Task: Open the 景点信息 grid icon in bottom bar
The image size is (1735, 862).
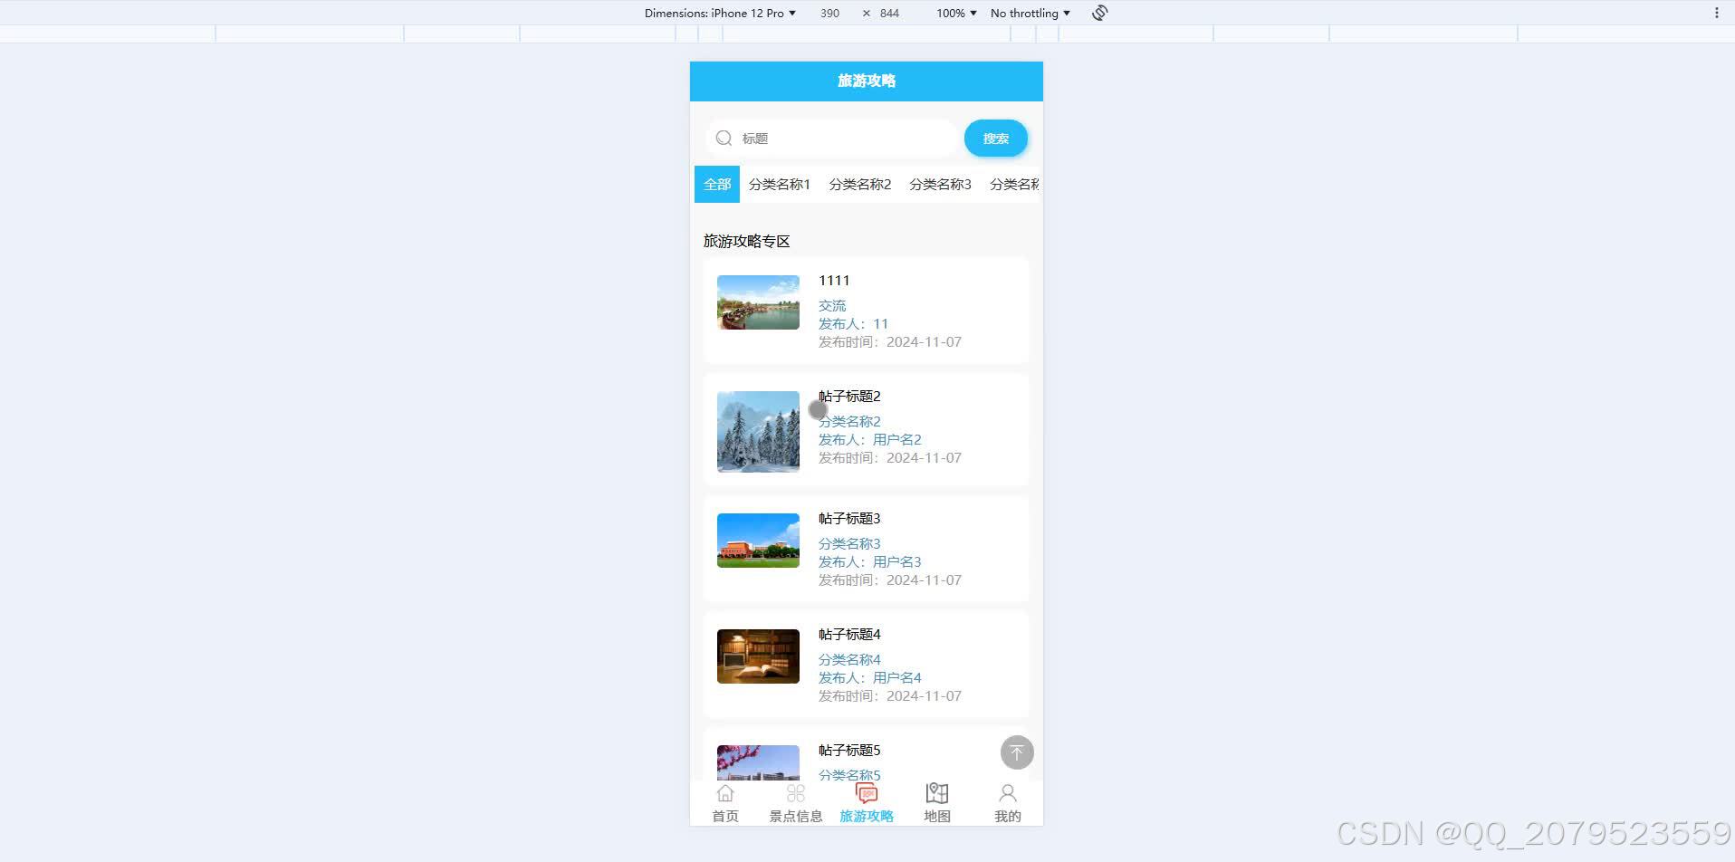Action: pyautogui.click(x=796, y=794)
